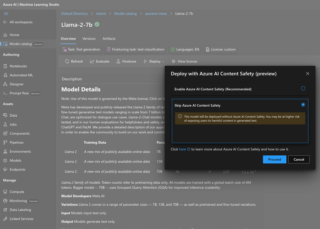Click the Finetune flask icon
The width and height of the screenshot is (320, 229).
pos(118,61)
